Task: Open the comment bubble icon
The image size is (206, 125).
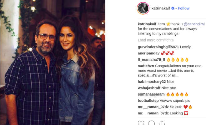Action: (x=151, y=123)
